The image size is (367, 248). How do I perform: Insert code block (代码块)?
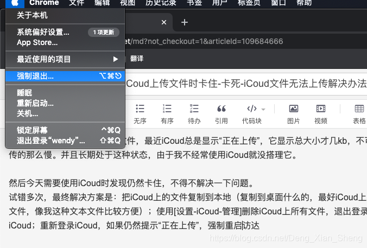point(251,114)
